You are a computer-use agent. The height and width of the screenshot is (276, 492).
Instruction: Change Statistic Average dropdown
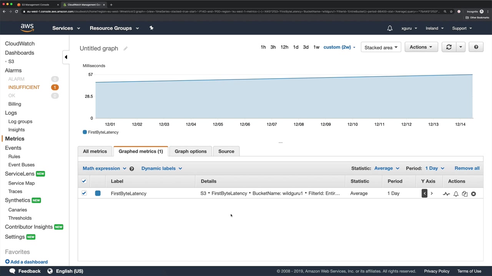[387, 168]
